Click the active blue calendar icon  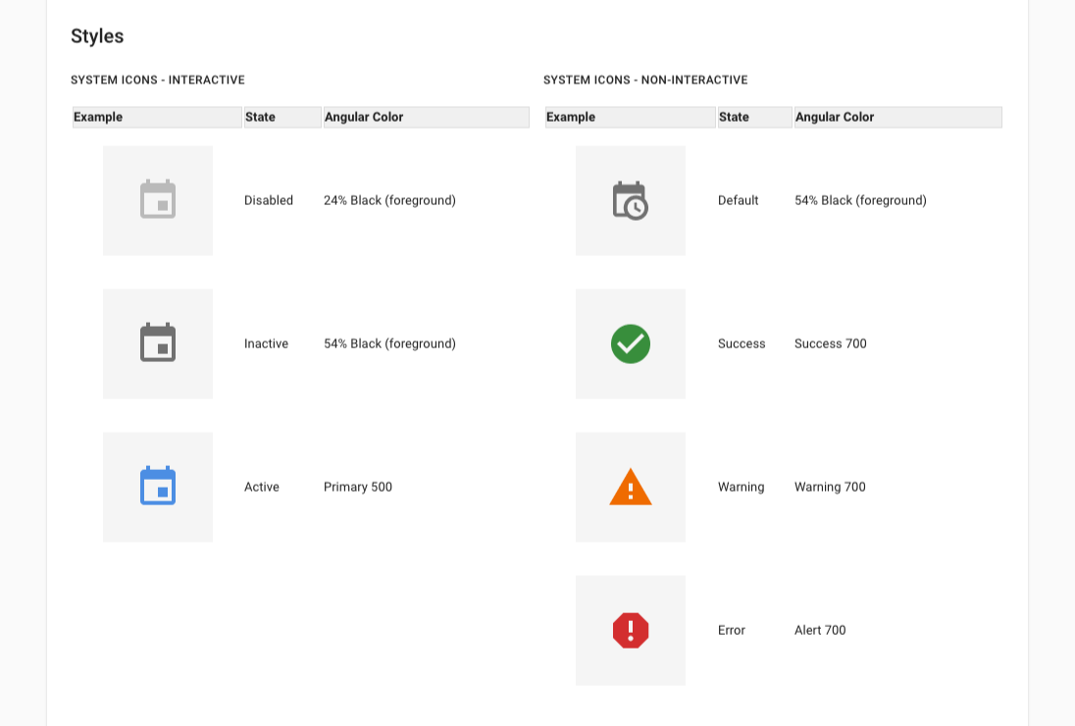click(157, 487)
